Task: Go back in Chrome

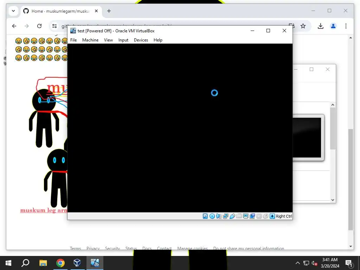Action: coord(14,26)
